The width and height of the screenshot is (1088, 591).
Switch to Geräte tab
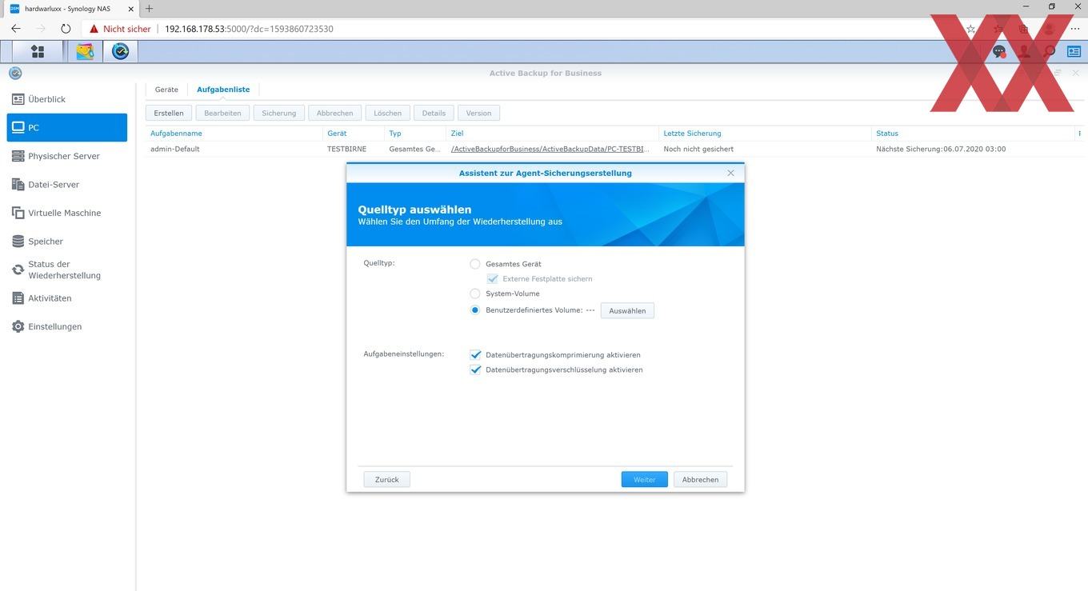tap(166, 90)
